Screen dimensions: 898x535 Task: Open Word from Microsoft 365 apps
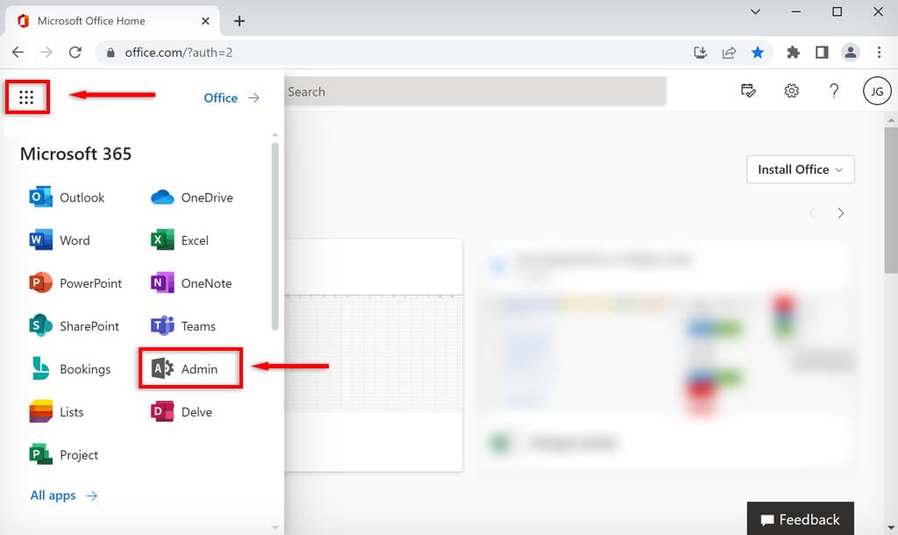pos(60,240)
